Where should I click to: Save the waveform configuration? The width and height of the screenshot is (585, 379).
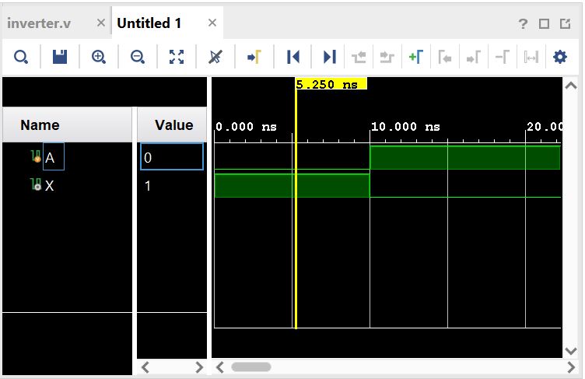[60, 57]
